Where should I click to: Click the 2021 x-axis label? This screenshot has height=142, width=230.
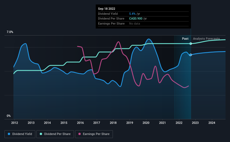pyautogui.click(x=162, y=123)
